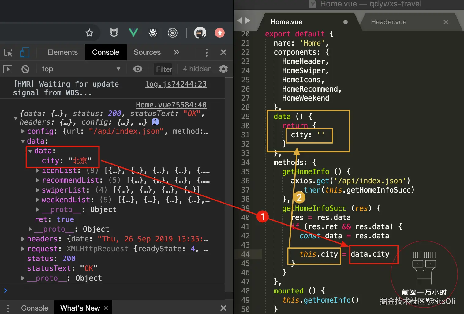Collapse the logged response object
The width and height of the screenshot is (464, 314).
point(15,118)
